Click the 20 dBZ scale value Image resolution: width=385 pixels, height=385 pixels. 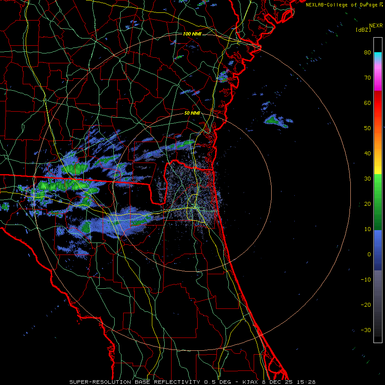(x=367, y=204)
